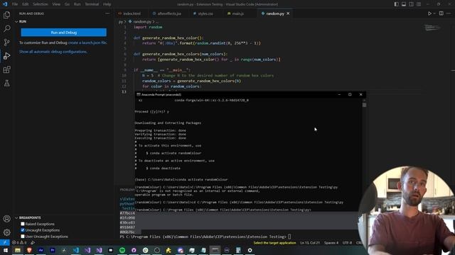455x255 pixels.
Task: Click the Run and Debug button
Action: point(63,33)
